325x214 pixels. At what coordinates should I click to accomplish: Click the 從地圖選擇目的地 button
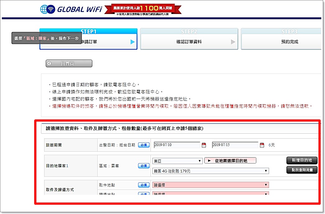pos(230,161)
